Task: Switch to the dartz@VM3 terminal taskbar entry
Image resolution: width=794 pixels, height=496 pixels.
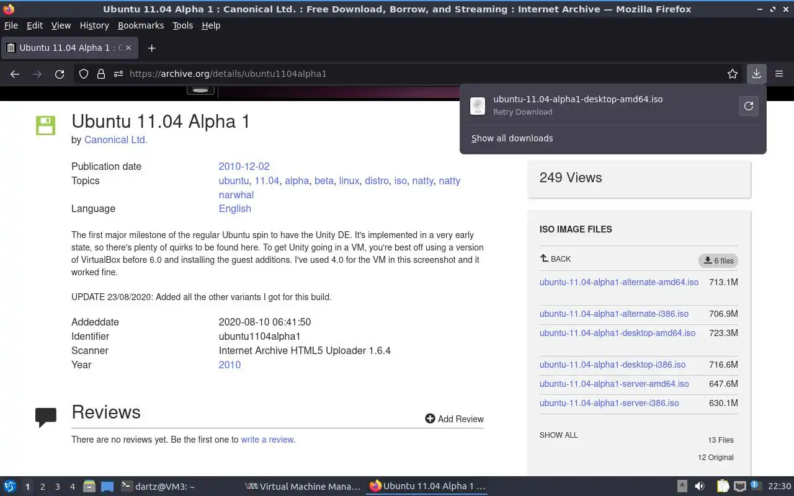Action: tap(158, 486)
